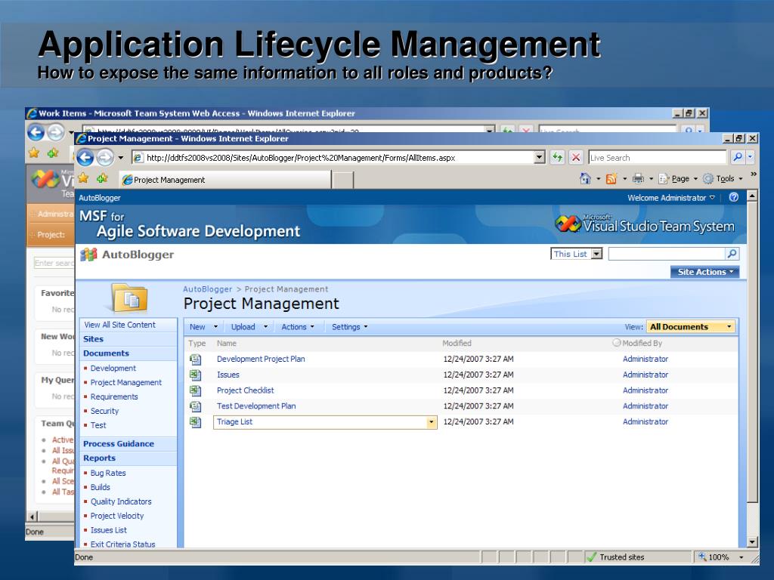Open the Project Checklist document

[246, 390]
